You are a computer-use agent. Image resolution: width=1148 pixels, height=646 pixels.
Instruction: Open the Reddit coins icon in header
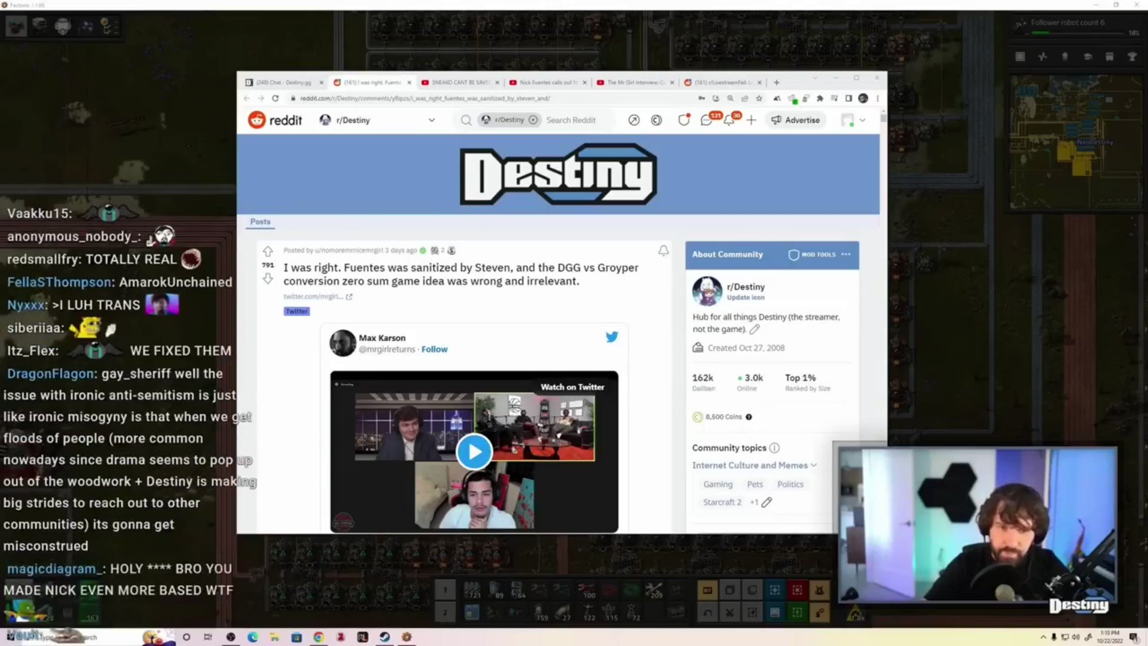click(657, 120)
